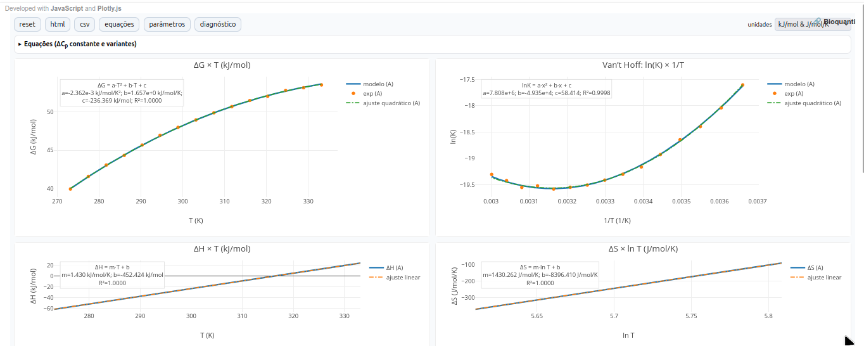Hide ajuste linear in ΔS × ln T legend

pyautogui.click(x=823, y=278)
